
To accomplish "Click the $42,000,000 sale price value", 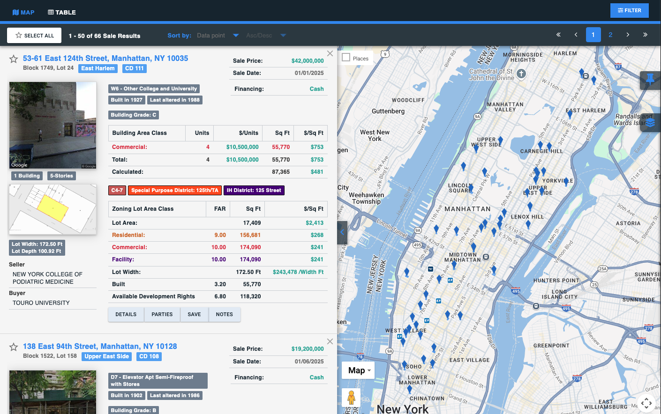I will click(308, 61).
